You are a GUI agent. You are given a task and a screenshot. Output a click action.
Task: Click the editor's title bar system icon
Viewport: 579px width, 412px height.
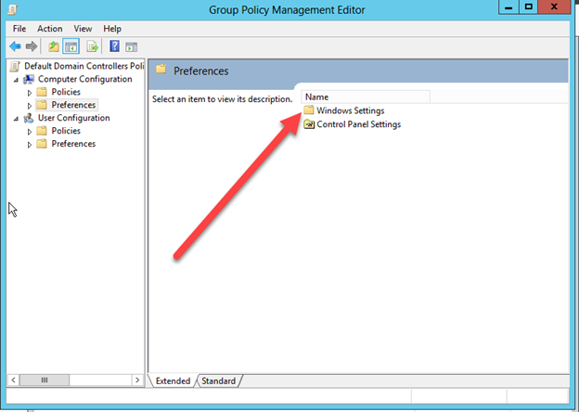[x=13, y=9]
